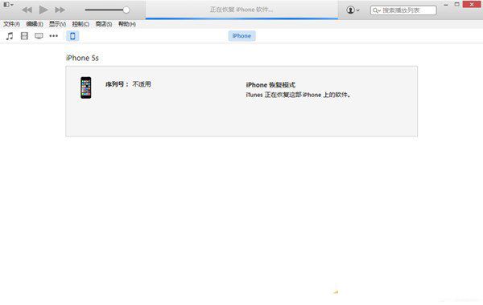Skip to next track
This screenshot has width=483, height=305.
pyautogui.click(x=60, y=10)
